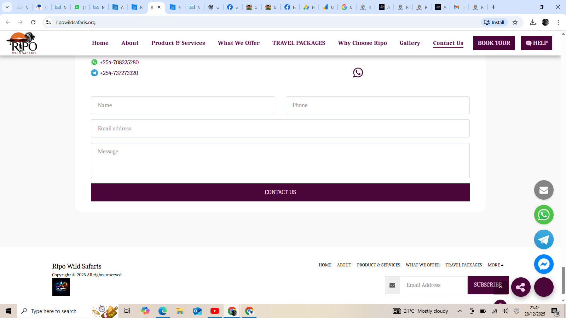Screen dimensions: 566x318
Task: Open the Gallery menu item
Action: tap(410, 43)
